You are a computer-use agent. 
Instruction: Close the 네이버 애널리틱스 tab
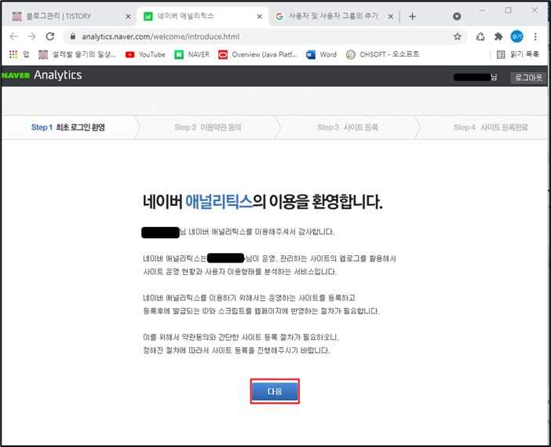pyautogui.click(x=259, y=16)
